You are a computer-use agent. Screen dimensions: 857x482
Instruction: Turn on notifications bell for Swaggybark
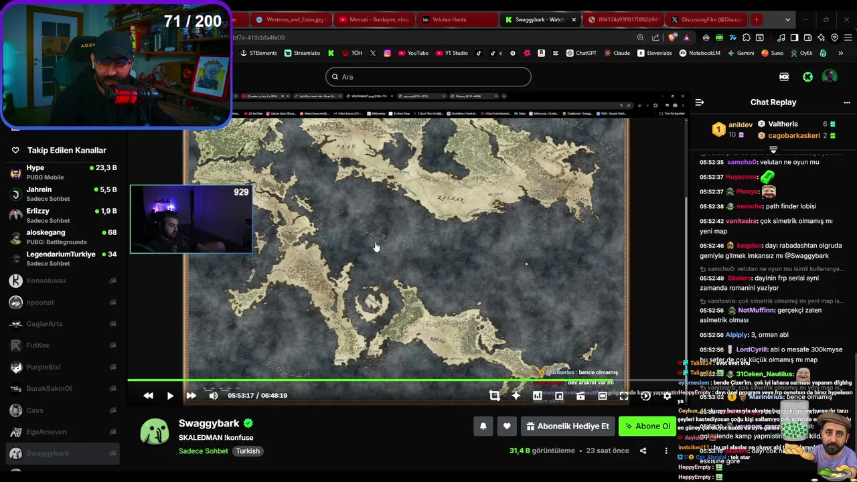point(483,426)
